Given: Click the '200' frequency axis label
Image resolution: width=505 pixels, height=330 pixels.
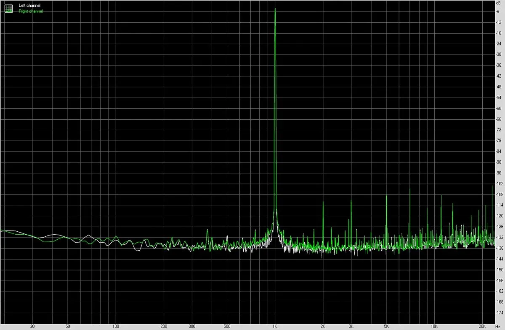Looking at the screenshot, I should (x=164, y=326).
